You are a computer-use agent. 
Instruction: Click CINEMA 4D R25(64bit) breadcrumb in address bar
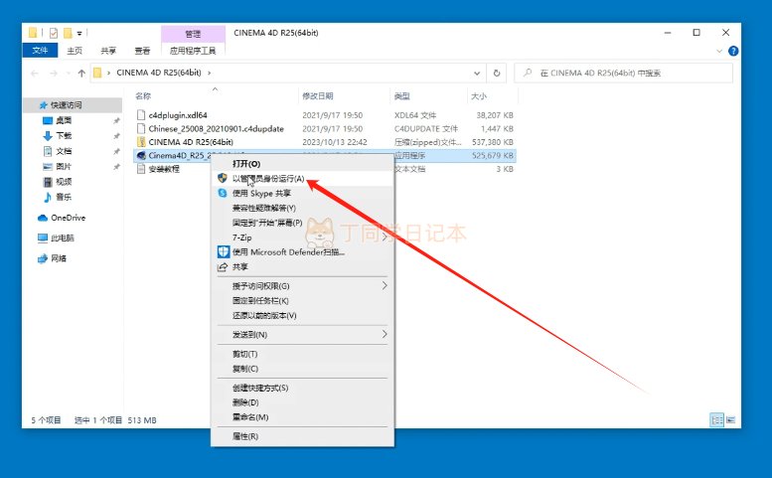[159, 73]
